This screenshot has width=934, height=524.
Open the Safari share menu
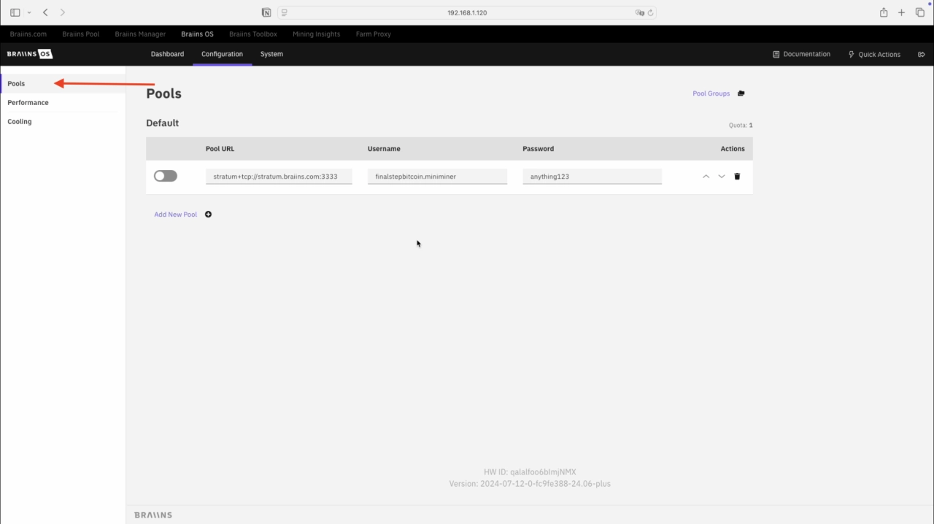(x=884, y=12)
